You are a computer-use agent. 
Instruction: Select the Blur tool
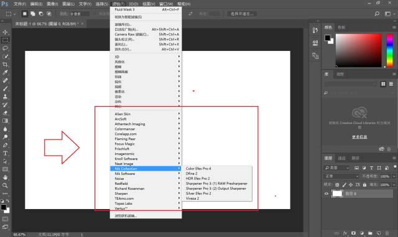(5, 129)
